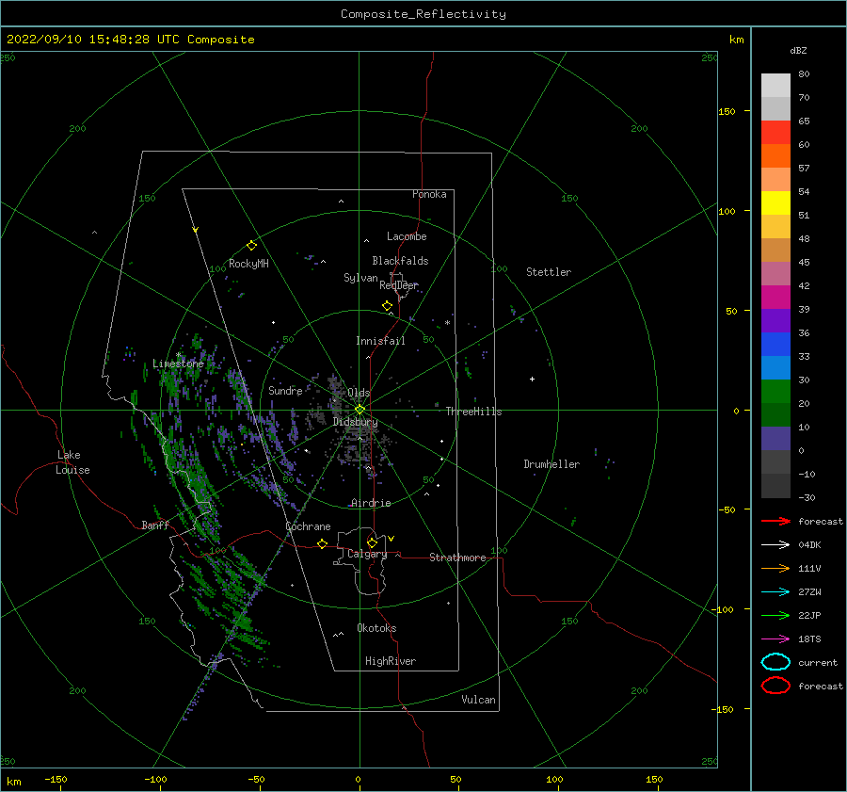The height and width of the screenshot is (792, 847).
Task: Pick the orange 57-60 dBZ color swatch
Action: (x=775, y=156)
